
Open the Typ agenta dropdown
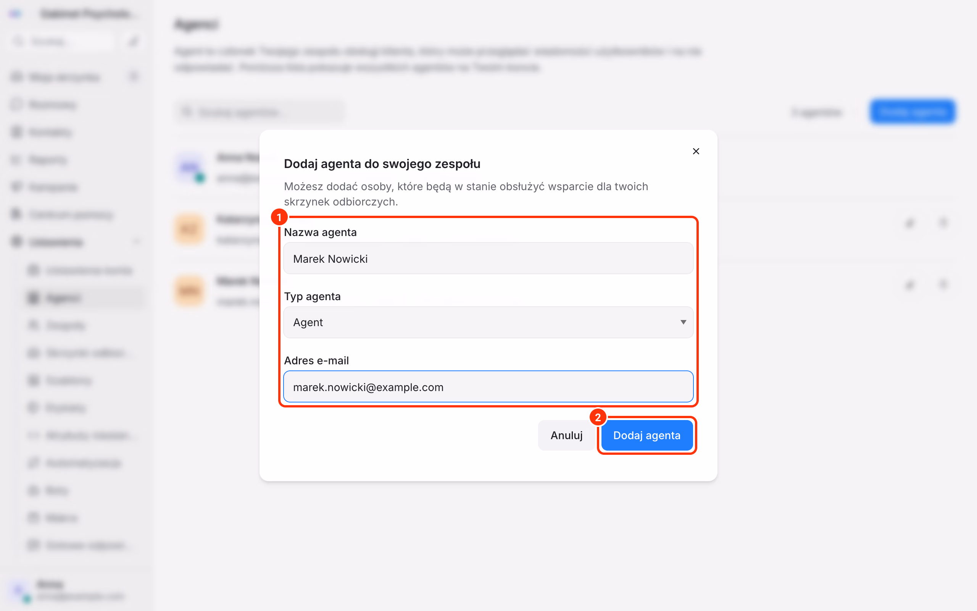click(x=488, y=322)
